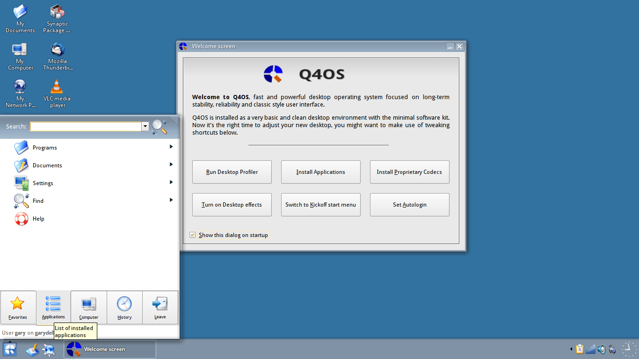Open Synaptic Package Manager desktop icon
This screenshot has height=359, width=639.
pyautogui.click(x=57, y=19)
